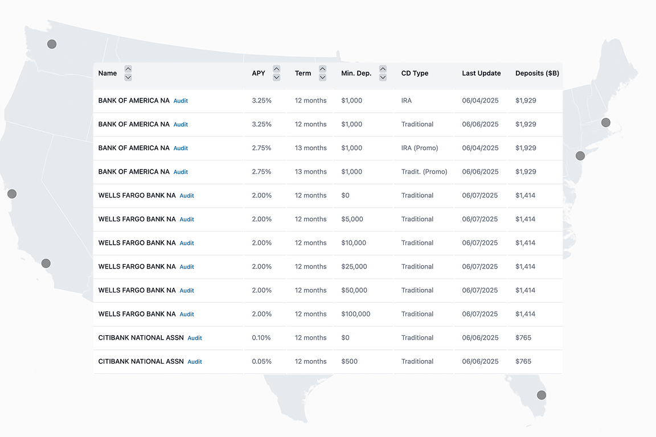656x437 pixels.
Task: Open Audit for Bank of America IRA (Promo) row
Action: point(181,149)
